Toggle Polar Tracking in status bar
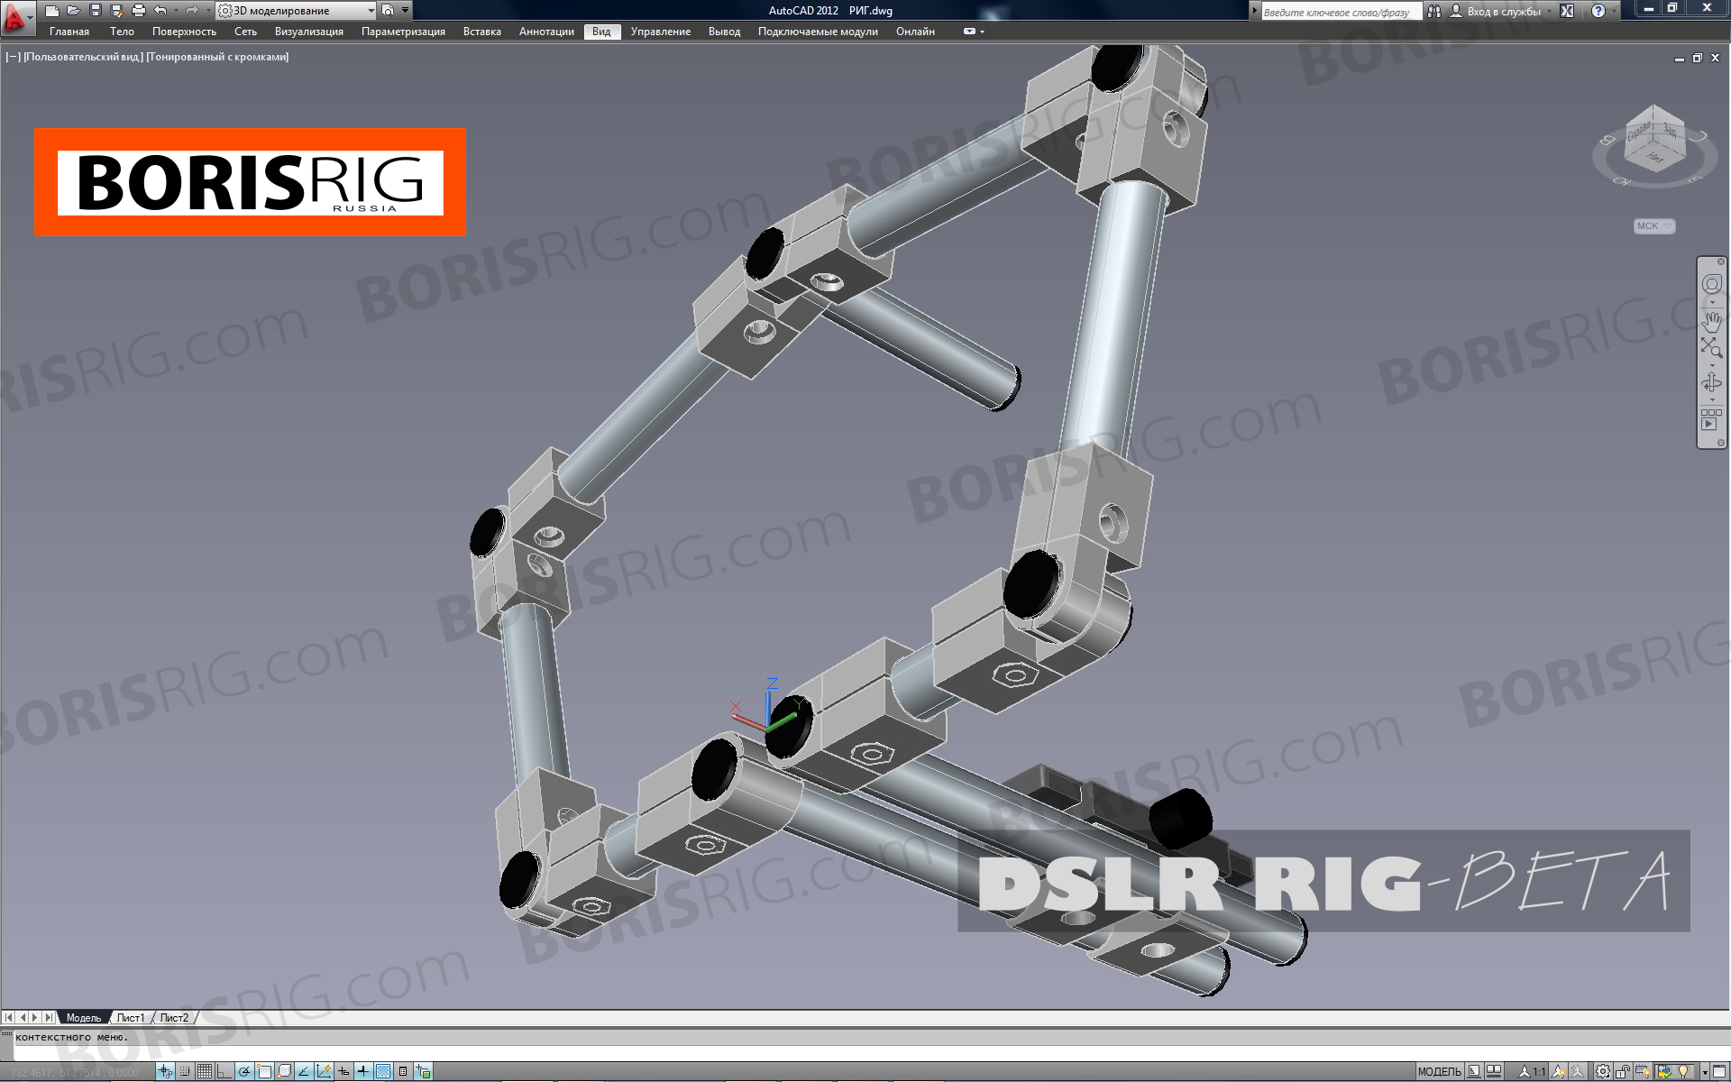 [x=244, y=1071]
